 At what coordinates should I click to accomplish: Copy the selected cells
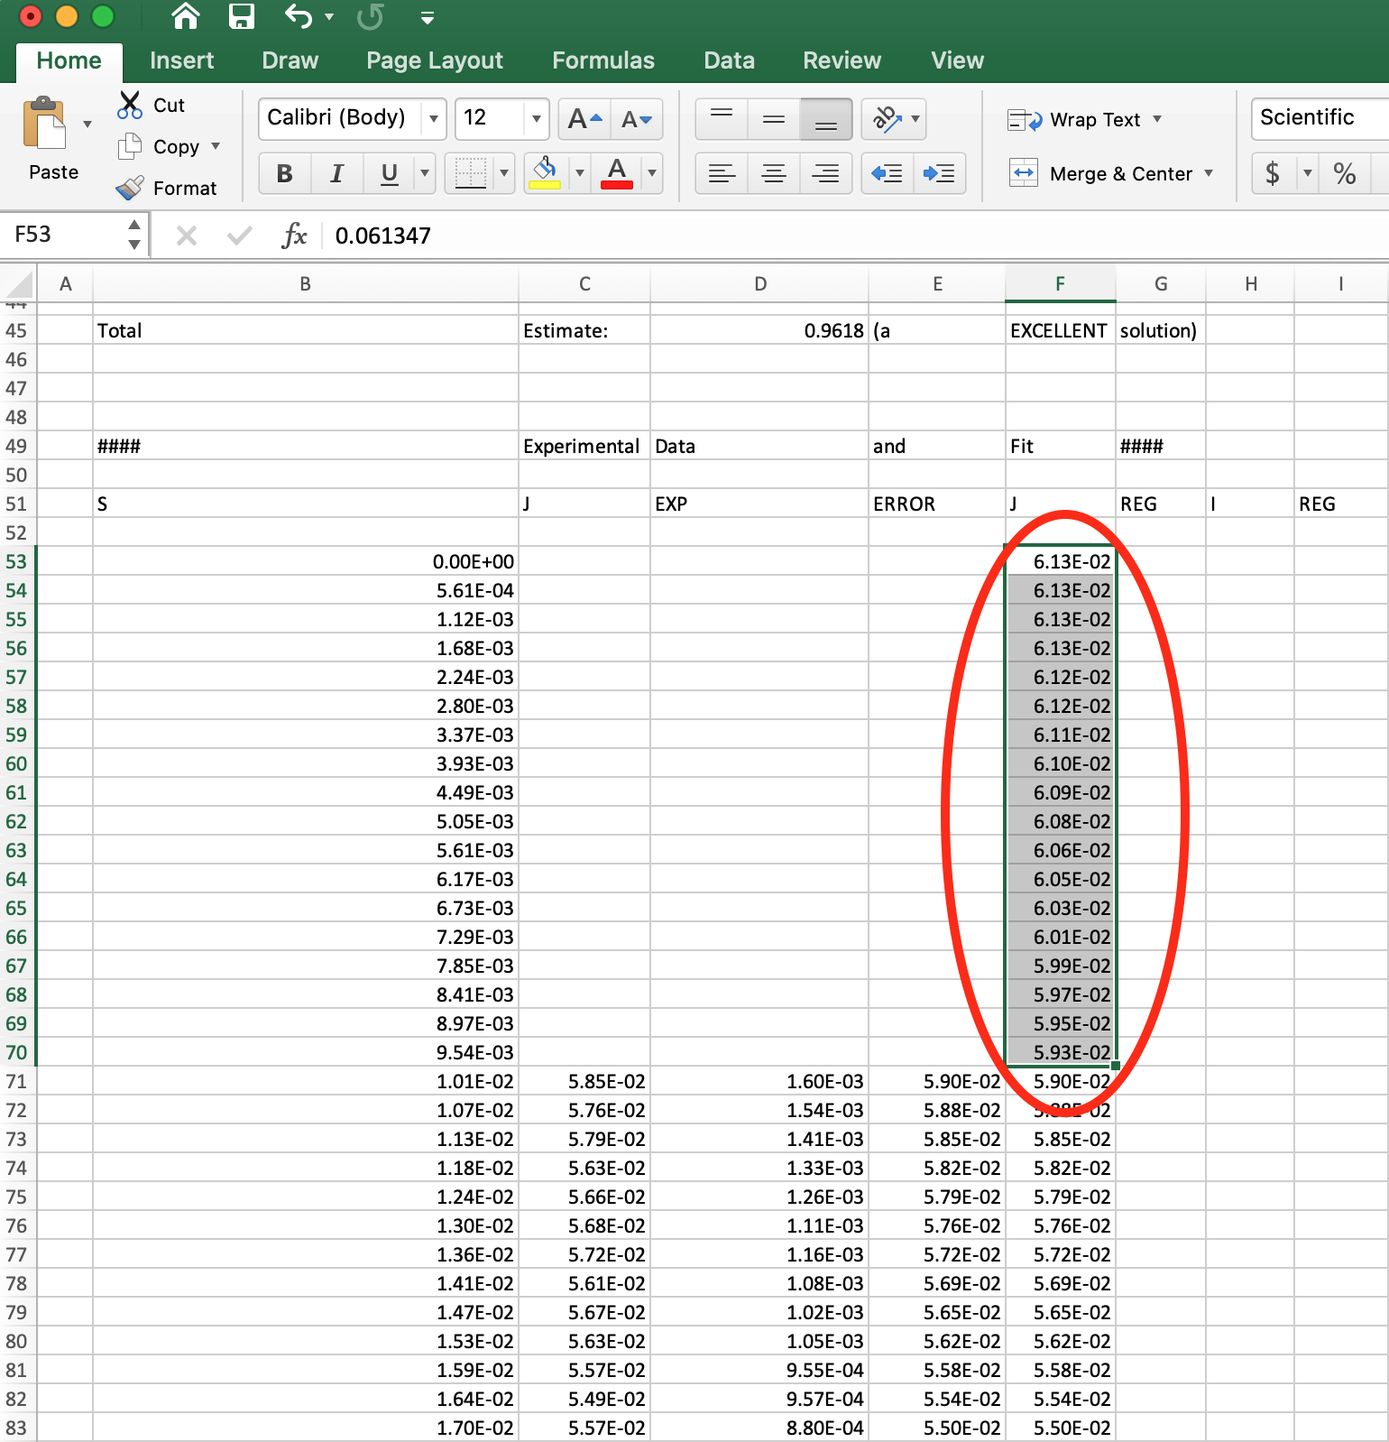[x=159, y=146]
